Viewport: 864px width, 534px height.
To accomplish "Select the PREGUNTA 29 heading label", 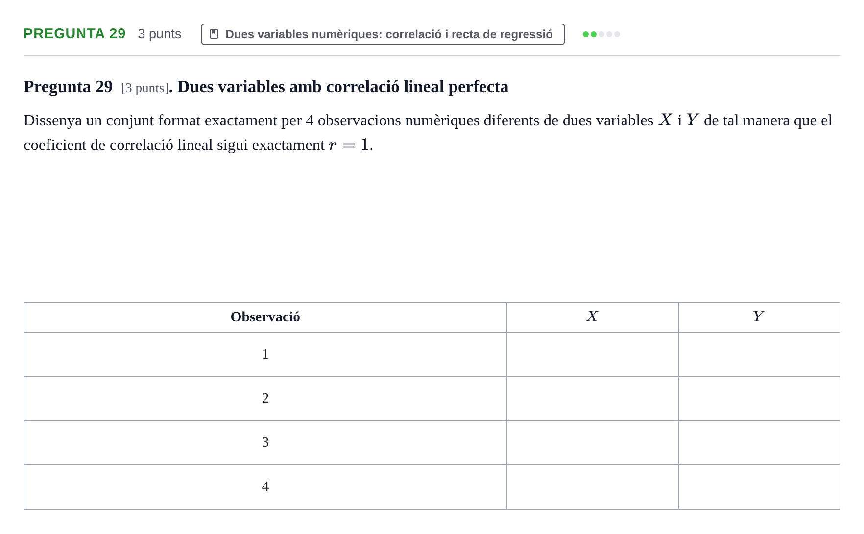I will [x=74, y=33].
